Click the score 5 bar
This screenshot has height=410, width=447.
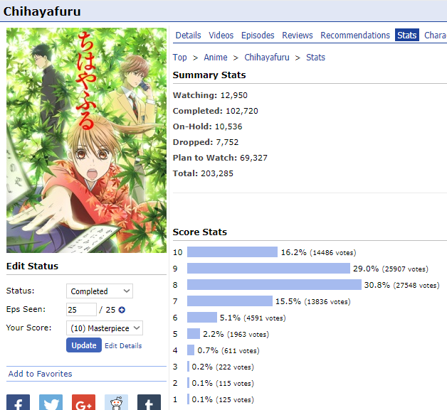(x=194, y=334)
